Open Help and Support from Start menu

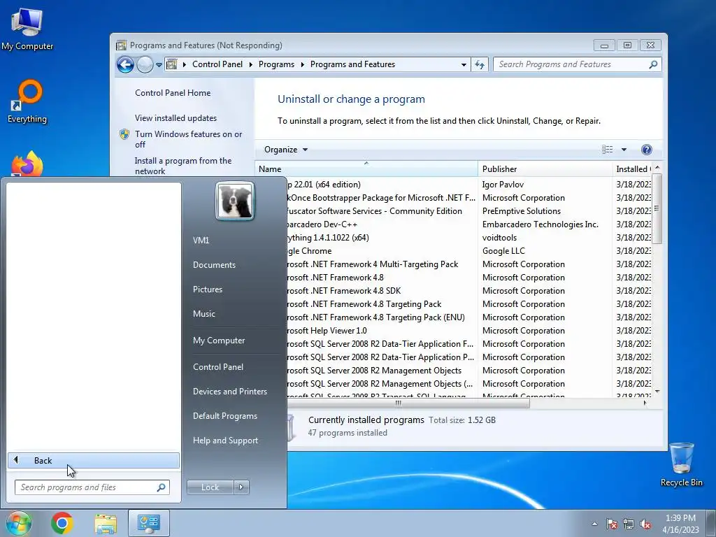225,441
